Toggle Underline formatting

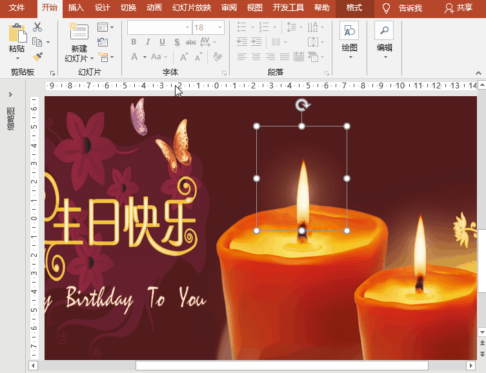(x=162, y=42)
